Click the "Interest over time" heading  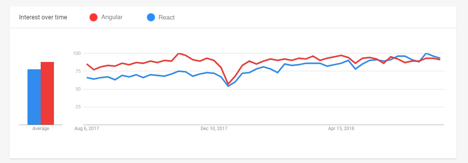[x=43, y=17]
